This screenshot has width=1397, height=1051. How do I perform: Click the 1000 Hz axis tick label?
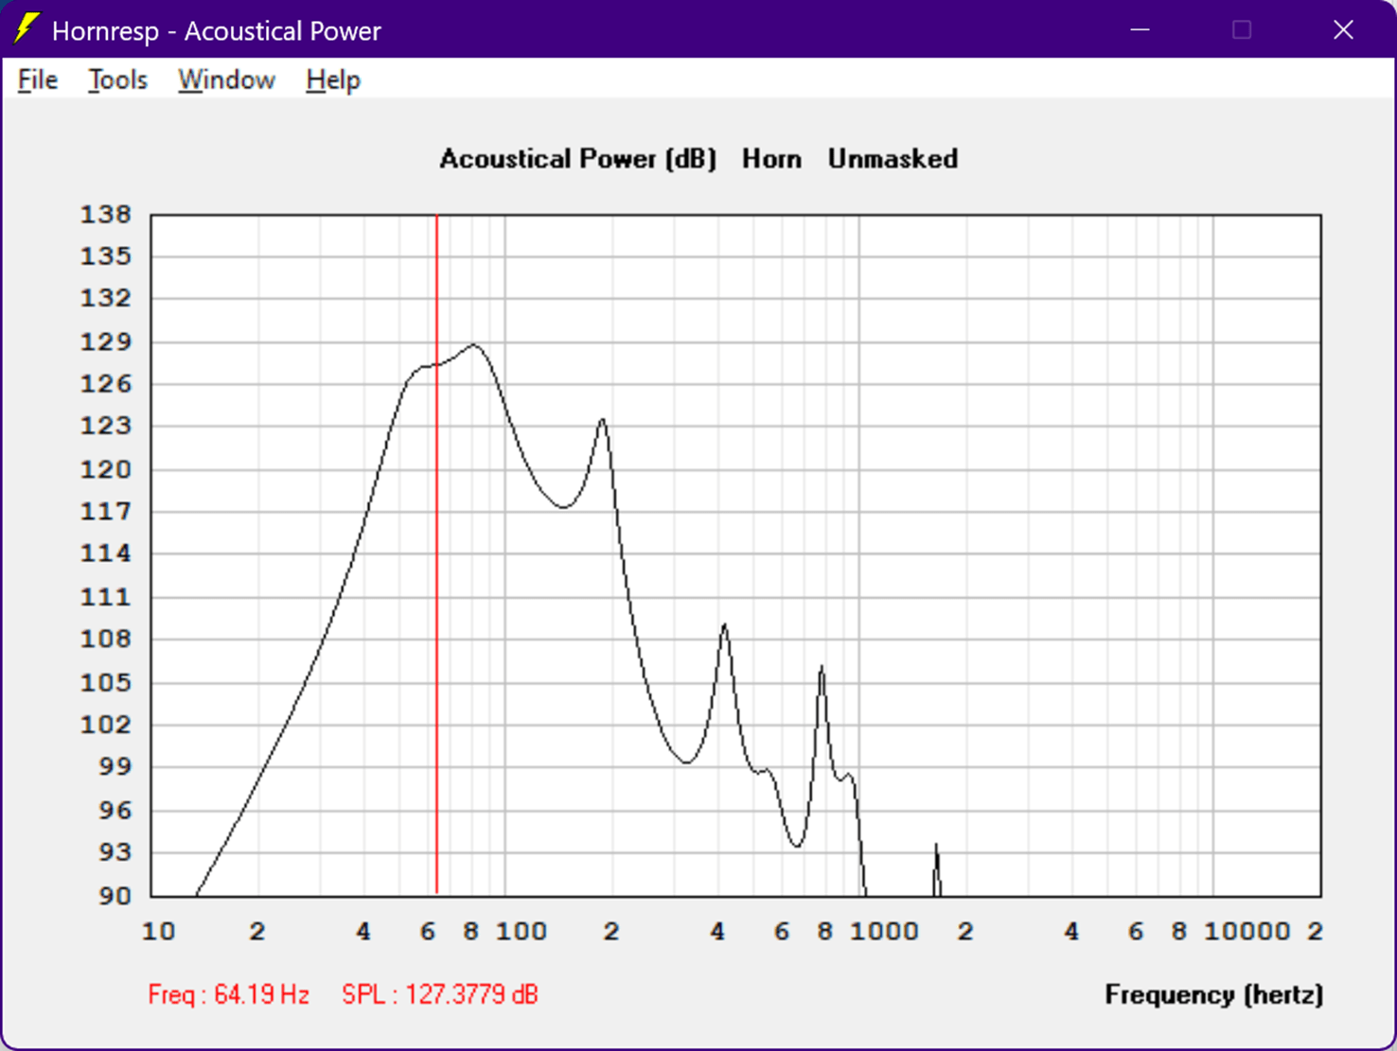(x=884, y=932)
